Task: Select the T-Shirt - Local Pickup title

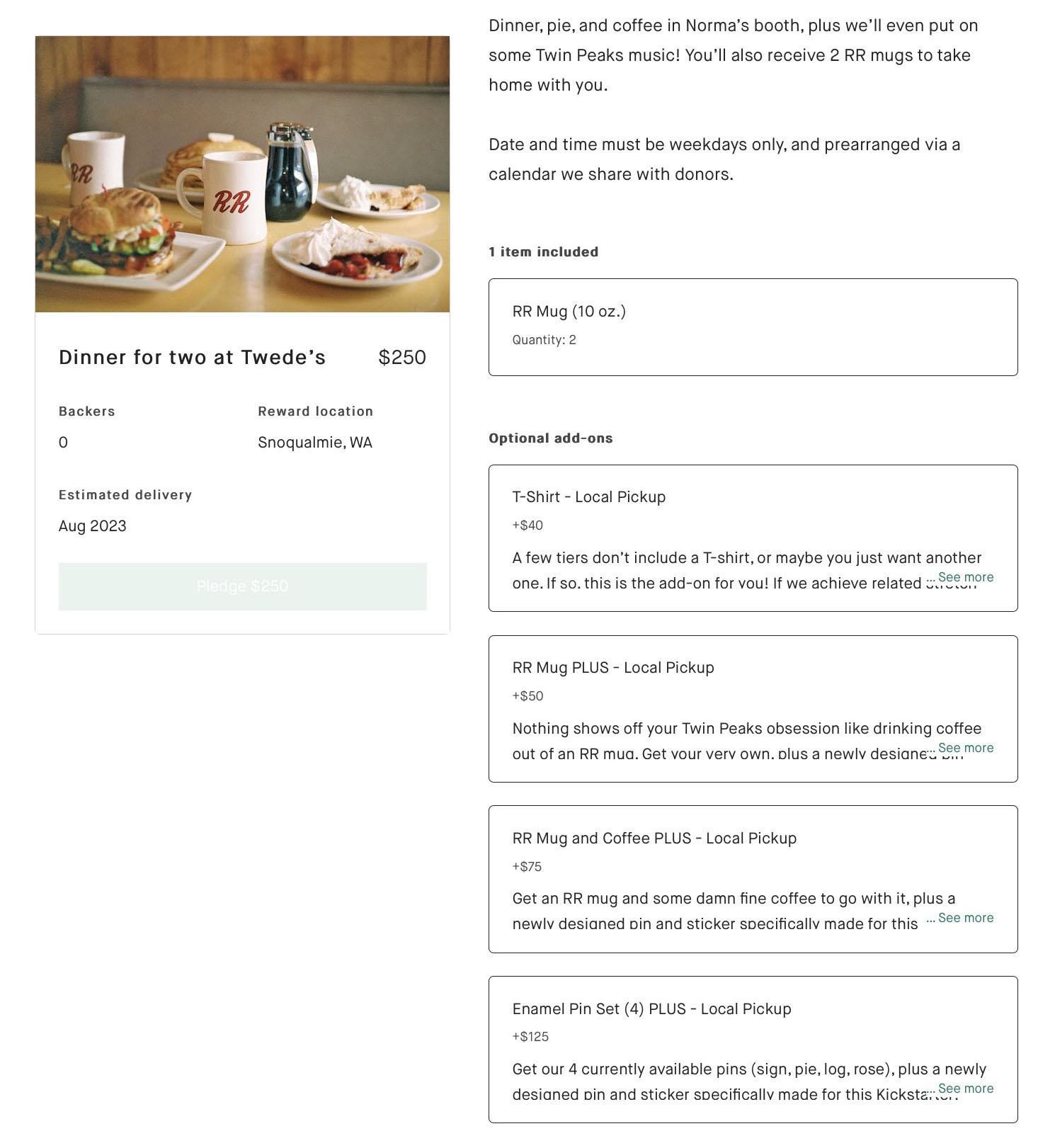Action: pos(588,497)
